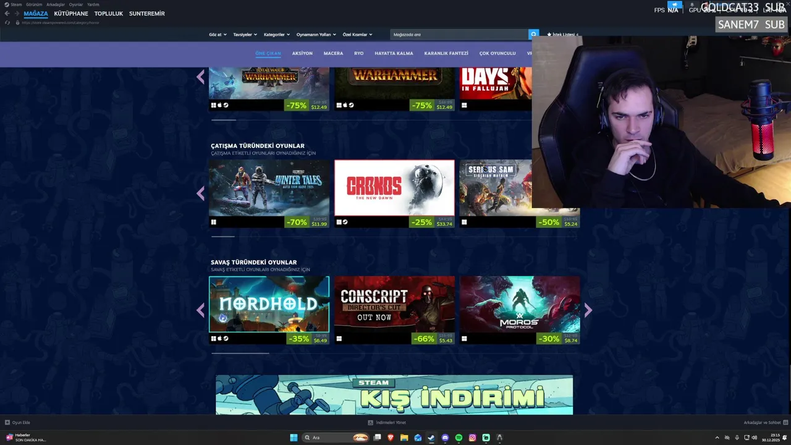Click the -66% $5.43 price tag
Viewport: 791px width, 445px height.
click(x=433, y=339)
